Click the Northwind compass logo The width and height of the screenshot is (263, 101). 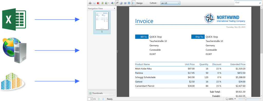[x=209, y=18]
